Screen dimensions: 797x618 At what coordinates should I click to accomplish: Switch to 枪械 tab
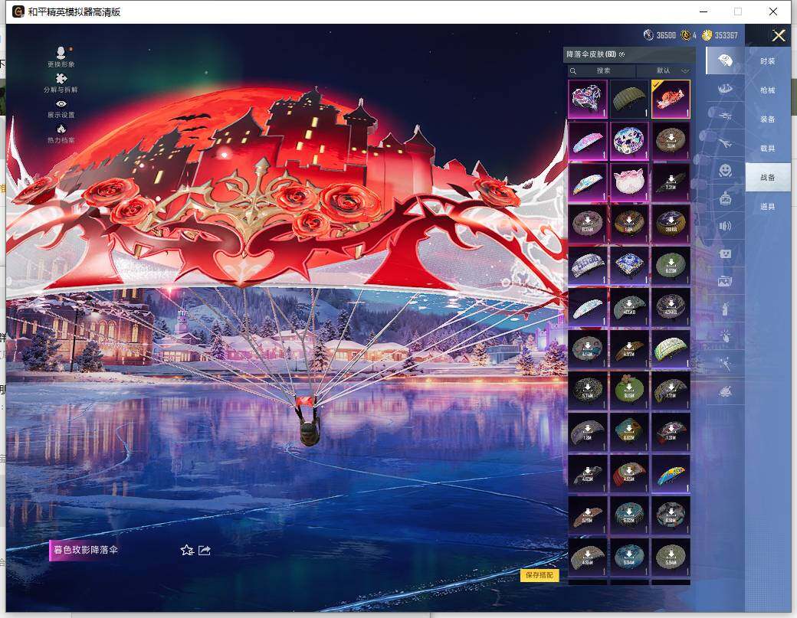[x=768, y=90]
